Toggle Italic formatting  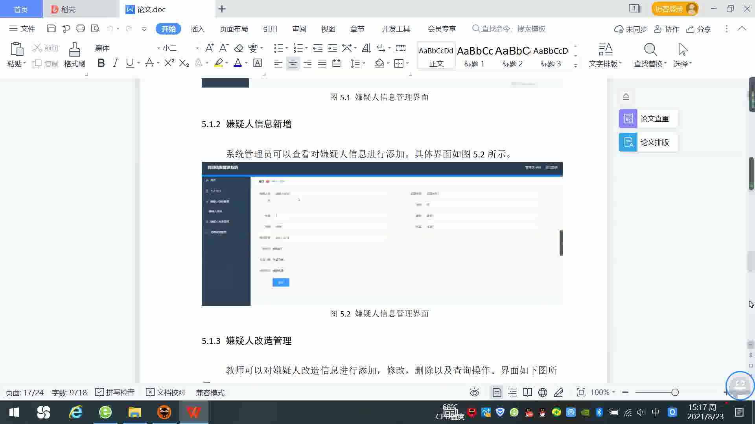[x=115, y=63]
